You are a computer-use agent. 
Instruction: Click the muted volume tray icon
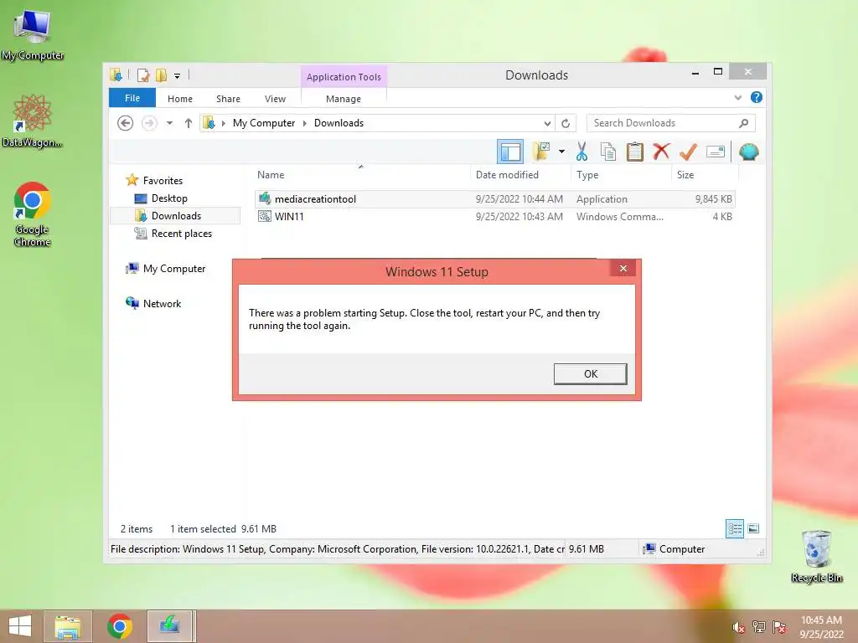[x=739, y=627]
